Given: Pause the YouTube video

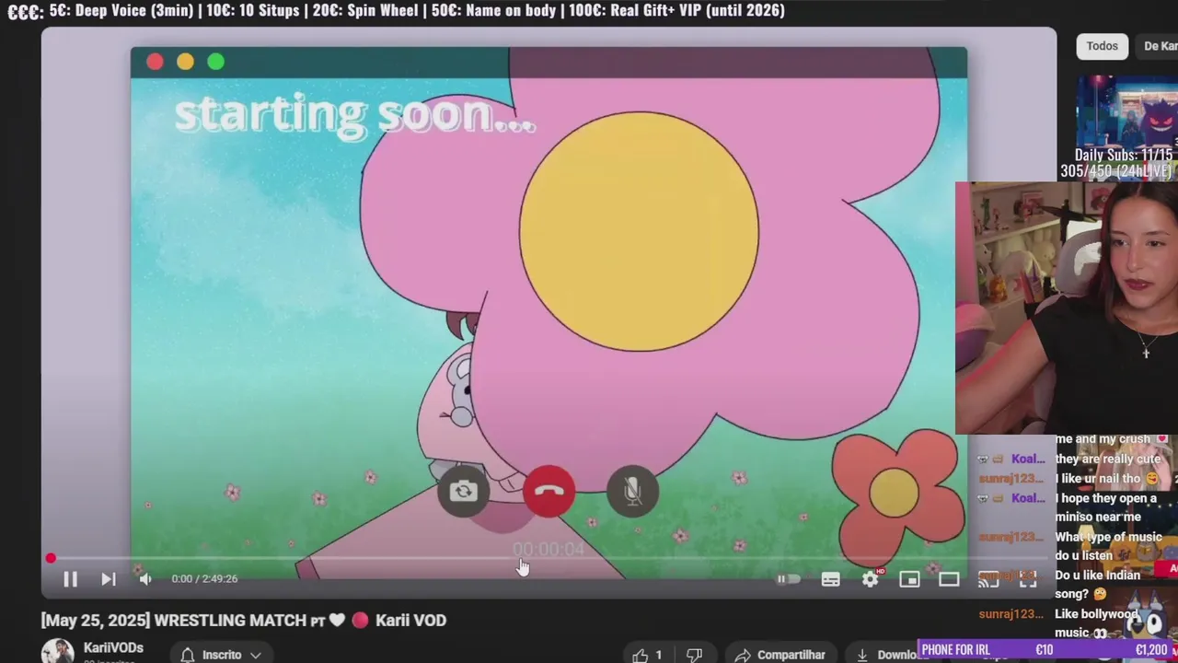Looking at the screenshot, I should pos(70,579).
